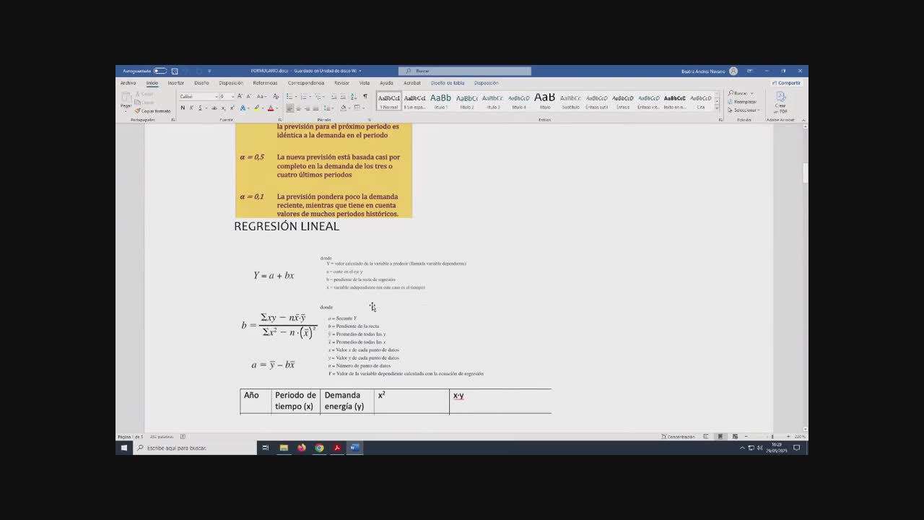Open the Calibri font name dropdown
924x520 pixels.
pyautogui.click(x=199, y=97)
